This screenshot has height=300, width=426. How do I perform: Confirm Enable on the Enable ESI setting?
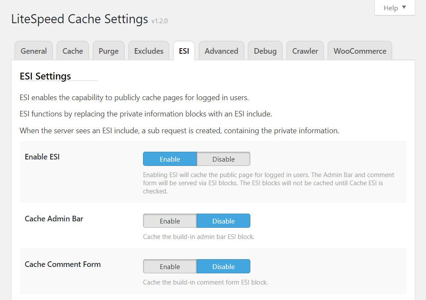coord(170,159)
